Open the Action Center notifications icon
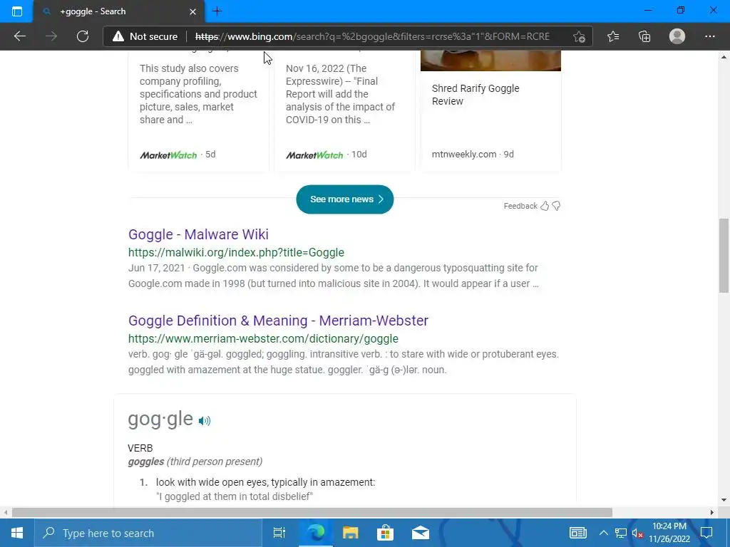 [x=706, y=533]
